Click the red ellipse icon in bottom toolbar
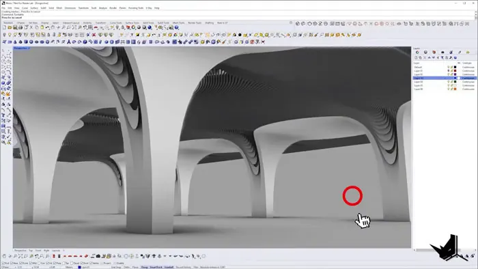Screen dimensions: 478x269 point(85,256)
